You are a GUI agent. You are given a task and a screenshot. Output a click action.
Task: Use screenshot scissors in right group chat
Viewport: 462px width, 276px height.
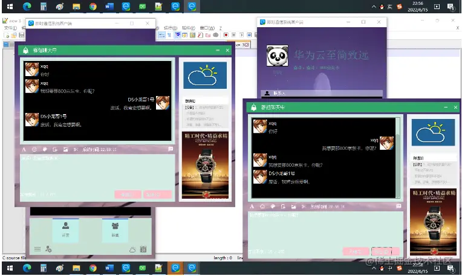[304, 207]
